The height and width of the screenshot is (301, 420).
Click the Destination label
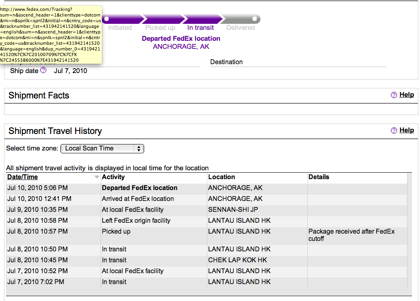click(x=226, y=62)
